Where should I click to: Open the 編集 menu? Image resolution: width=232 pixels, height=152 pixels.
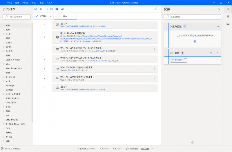pyautogui.click(x=17, y=3)
